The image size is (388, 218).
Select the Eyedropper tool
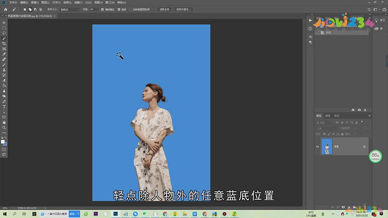click(4, 54)
